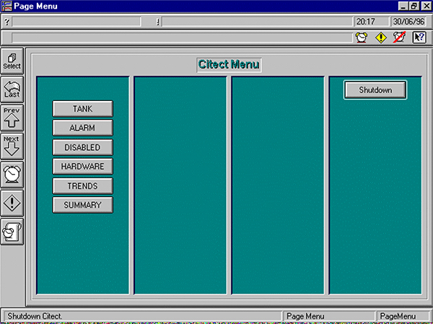Open the SUMMARY page
Image resolution: width=433 pixels, height=324 pixels.
tap(82, 205)
